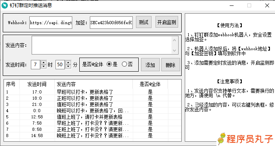Click the 【使用方法】 heading text
This screenshot has height=146, width=275.
coord(230,26)
